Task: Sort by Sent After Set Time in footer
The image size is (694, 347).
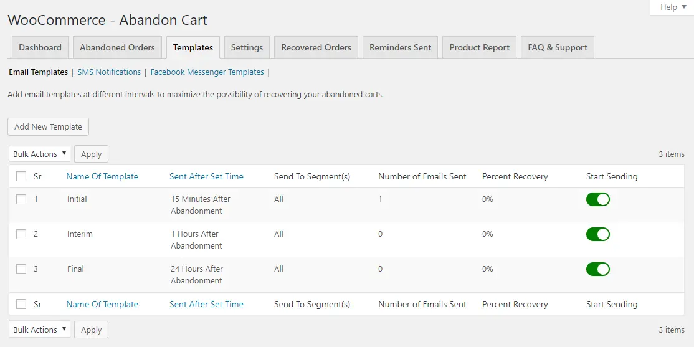Action: coord(206,304)
